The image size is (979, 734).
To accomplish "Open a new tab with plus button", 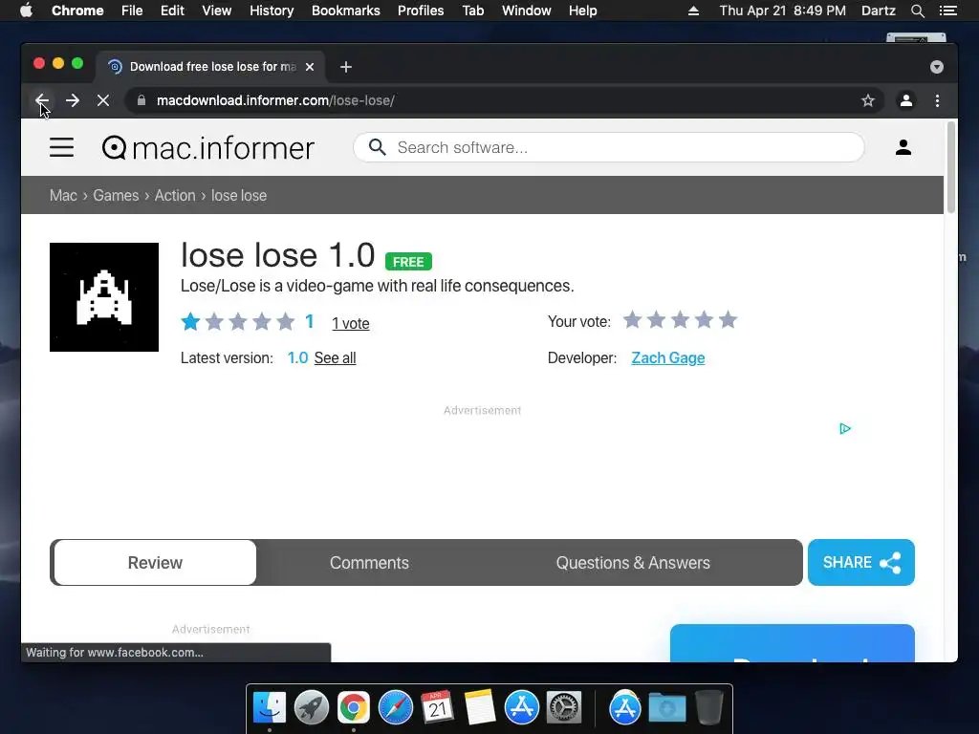I will [x=346, y=67].
